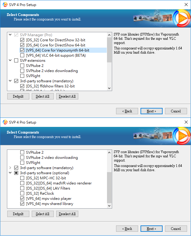Enable VPS_64 VLC 64-bit support (BETA)

click(x=22, y=55)
